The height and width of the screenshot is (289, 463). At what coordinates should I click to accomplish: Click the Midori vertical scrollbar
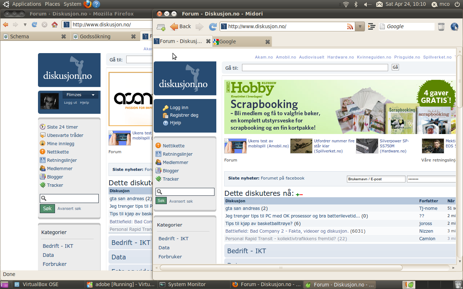click(x=459, y=81)
